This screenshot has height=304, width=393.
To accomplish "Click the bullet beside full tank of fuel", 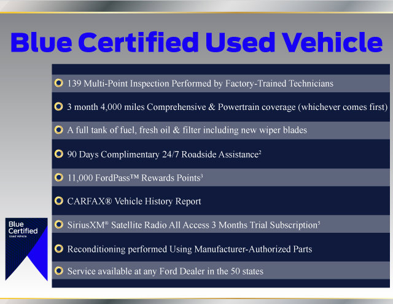I will click(59, 130).
